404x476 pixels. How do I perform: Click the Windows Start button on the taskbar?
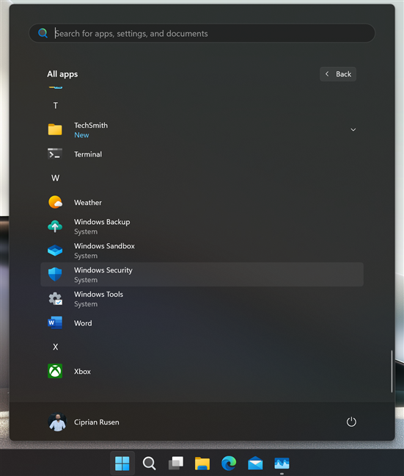pyautogui.click(x=122, y=464)
